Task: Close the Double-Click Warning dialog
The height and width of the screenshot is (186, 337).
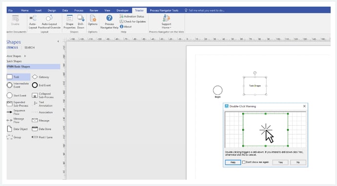Action: point(304,106)
